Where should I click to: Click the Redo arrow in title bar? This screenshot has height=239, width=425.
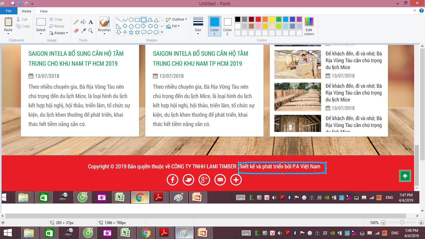tap(26, 4)
